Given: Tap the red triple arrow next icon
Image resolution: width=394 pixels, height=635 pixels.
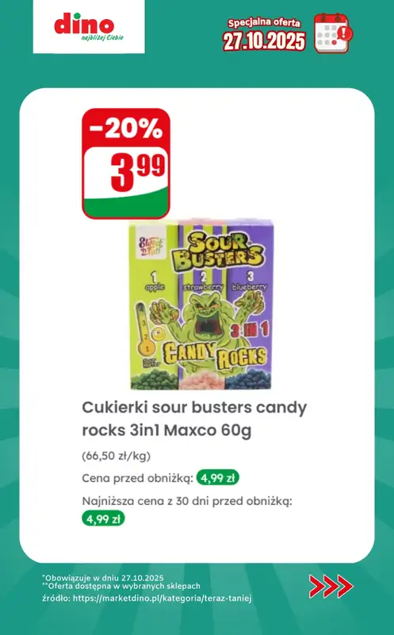Looking at the screenshot, I should coord(331,586).
